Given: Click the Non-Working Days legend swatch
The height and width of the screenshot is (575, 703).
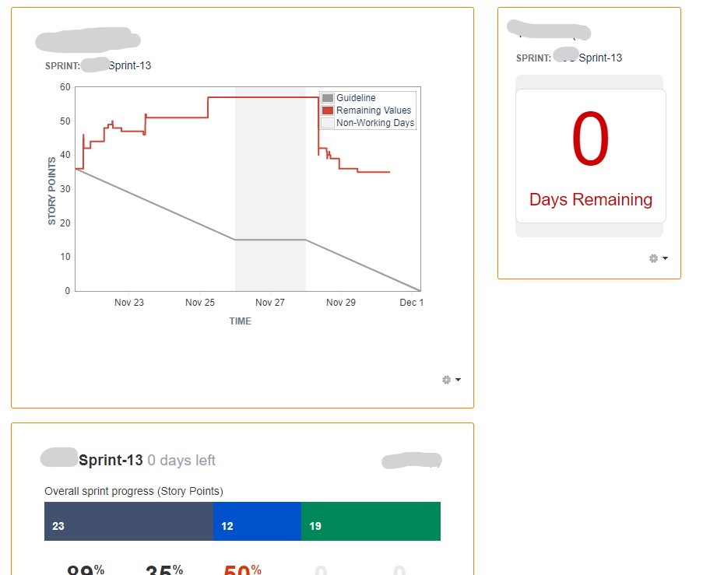Looking at the screenshot, I should [328, 123].
